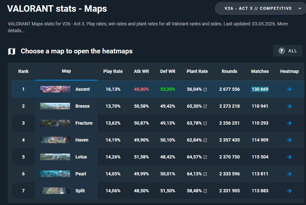Click external link icon beside Split plant rate

[205, 191]
